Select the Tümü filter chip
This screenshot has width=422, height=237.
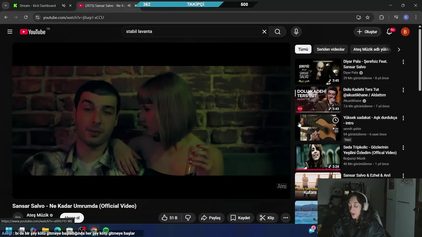[303, 49]
